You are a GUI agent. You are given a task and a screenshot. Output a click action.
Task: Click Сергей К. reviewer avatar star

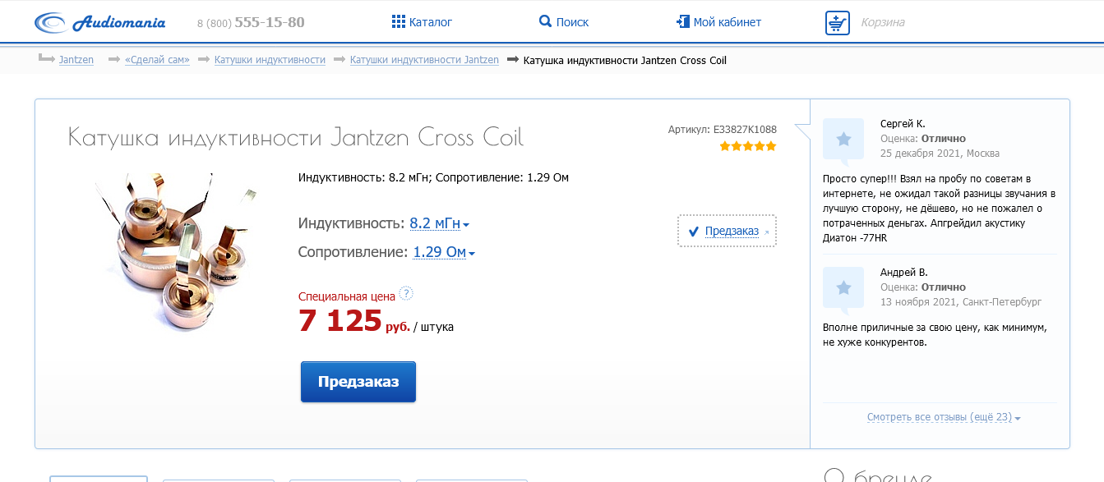click(x=843, y=139)
